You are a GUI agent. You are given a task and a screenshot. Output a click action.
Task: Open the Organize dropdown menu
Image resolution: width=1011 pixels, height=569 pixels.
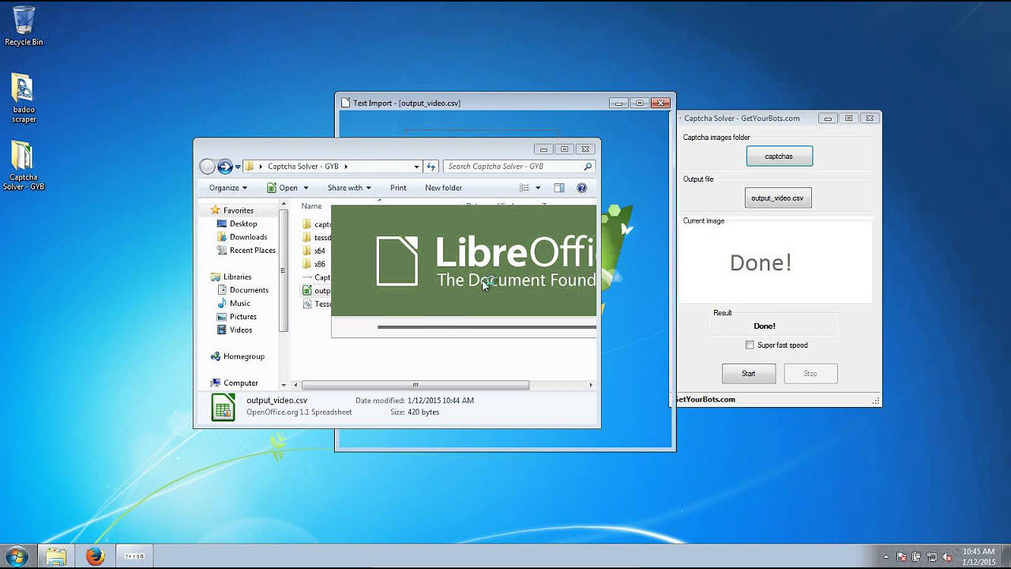[227, 188]
